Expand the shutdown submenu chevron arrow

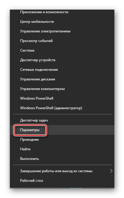pyautogui.click(x=111, y=171)
